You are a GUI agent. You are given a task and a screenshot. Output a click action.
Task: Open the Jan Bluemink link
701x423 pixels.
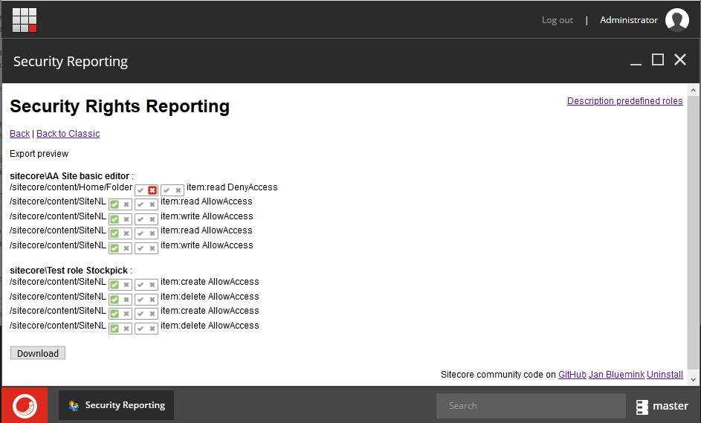(x=616, y=375)
